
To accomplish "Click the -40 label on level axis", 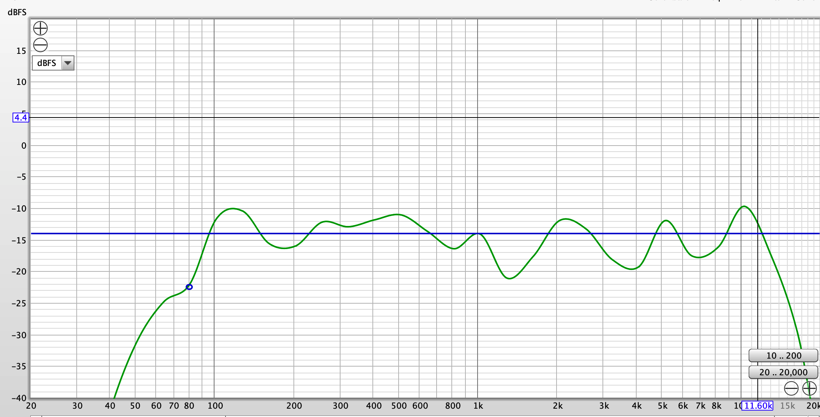I will tap(19, 398).
